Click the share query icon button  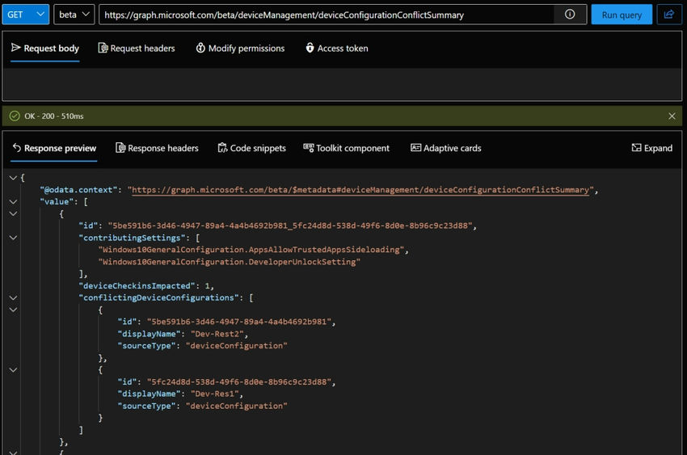(669, 15)
